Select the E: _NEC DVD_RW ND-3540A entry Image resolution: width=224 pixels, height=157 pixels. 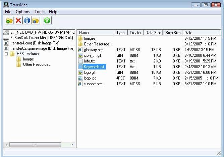click(43, 32)
